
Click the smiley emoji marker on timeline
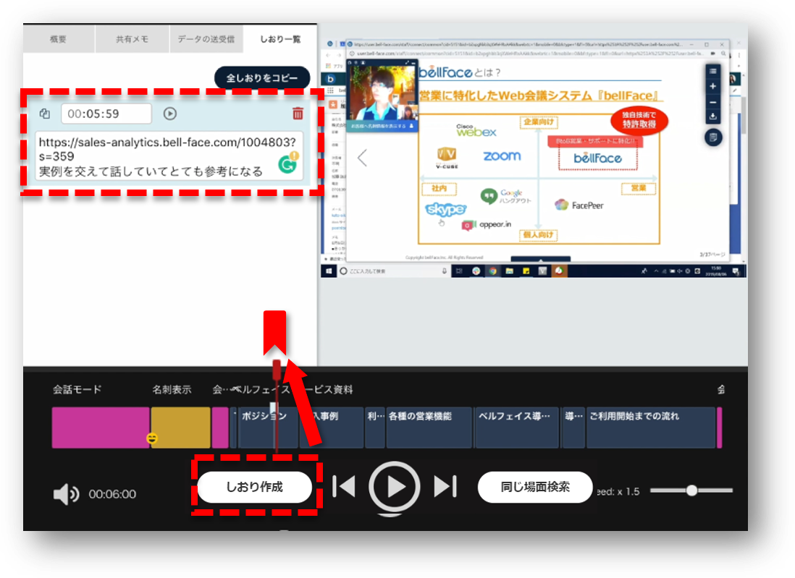click(152, 438)
